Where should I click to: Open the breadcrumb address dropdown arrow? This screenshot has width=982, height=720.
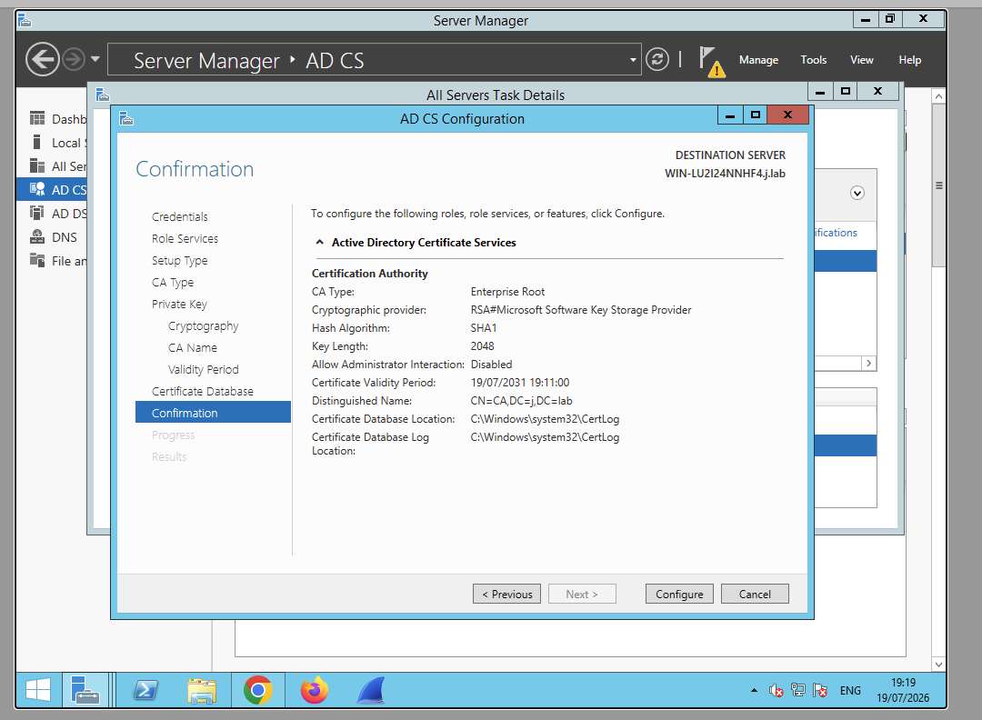click(633, 60)
